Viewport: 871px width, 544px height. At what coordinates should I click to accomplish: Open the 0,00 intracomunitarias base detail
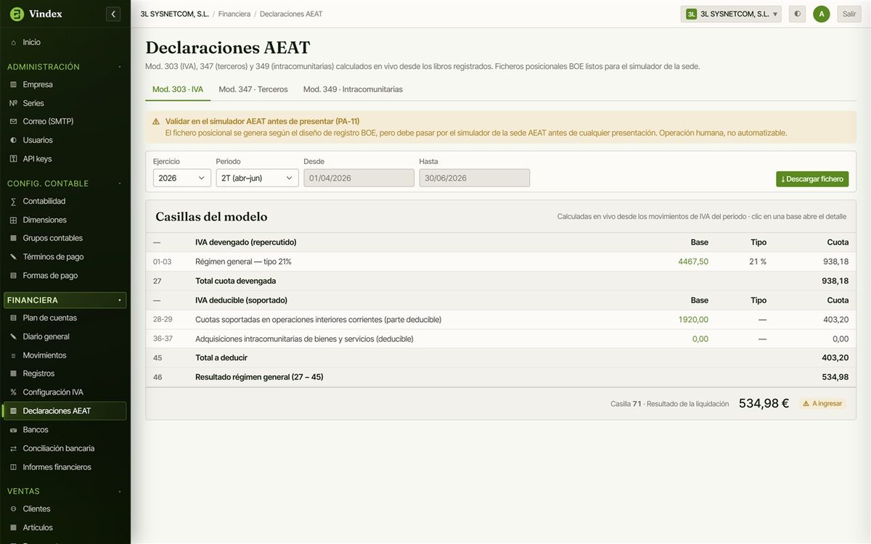point(700,339)
